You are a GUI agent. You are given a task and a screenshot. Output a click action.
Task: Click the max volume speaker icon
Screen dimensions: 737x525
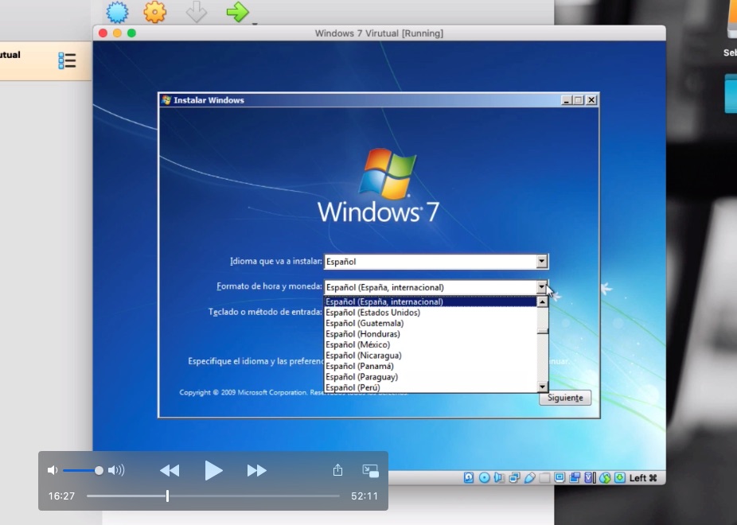(x=116, y=470)
